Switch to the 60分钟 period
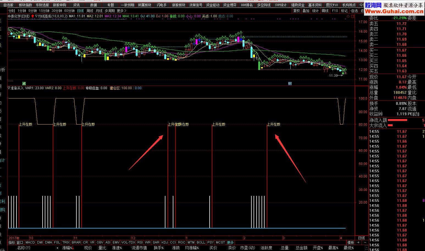Viewport: 425px width, 251px height. pos(70,11)
